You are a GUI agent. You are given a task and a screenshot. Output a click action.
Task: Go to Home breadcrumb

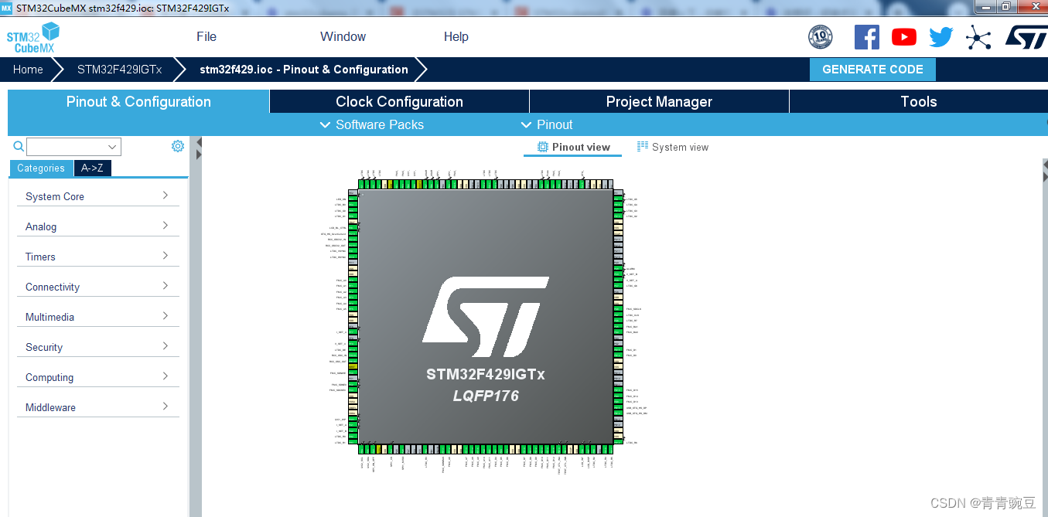pos(28,69)
